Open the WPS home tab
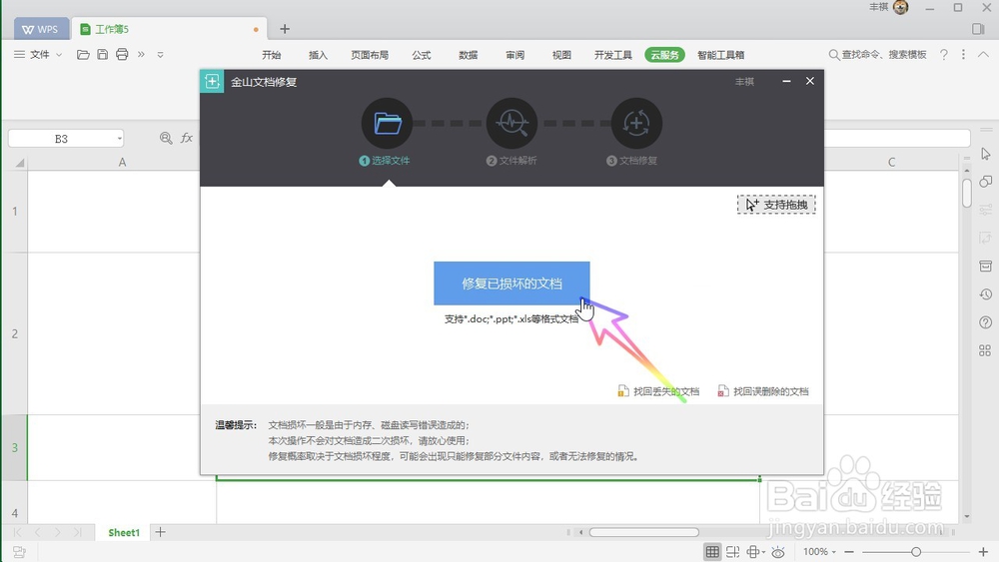This screenshot has height=562, width=999. tap(41, 29)
